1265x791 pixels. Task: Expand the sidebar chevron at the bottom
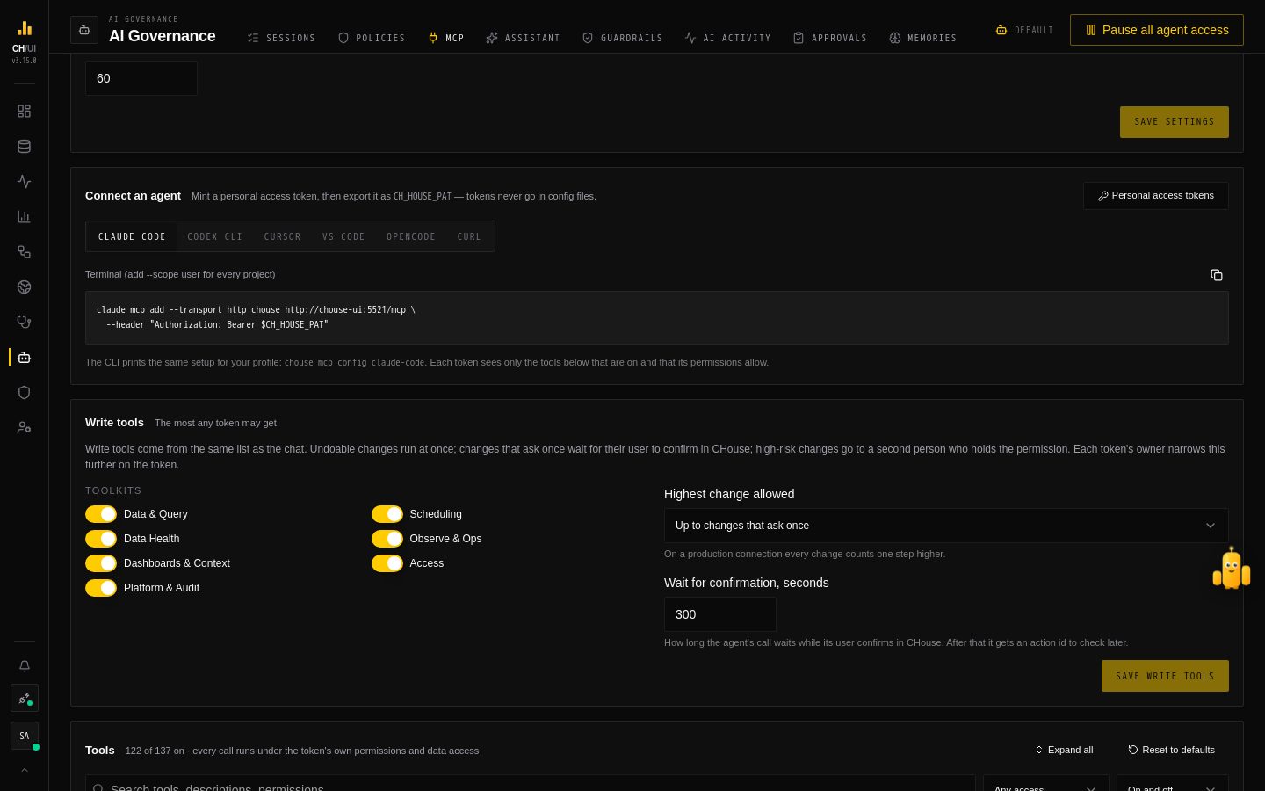(x=25, y=770)
